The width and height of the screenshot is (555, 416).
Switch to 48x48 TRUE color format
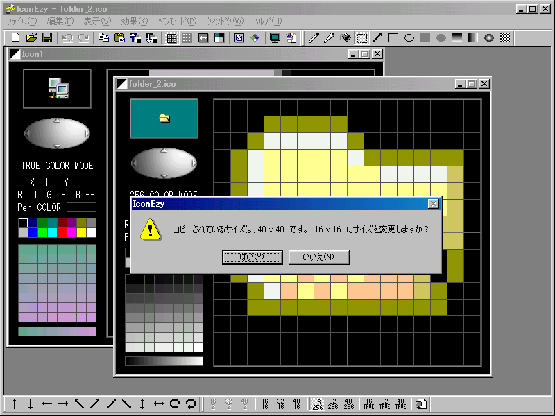tap(401, 404)
